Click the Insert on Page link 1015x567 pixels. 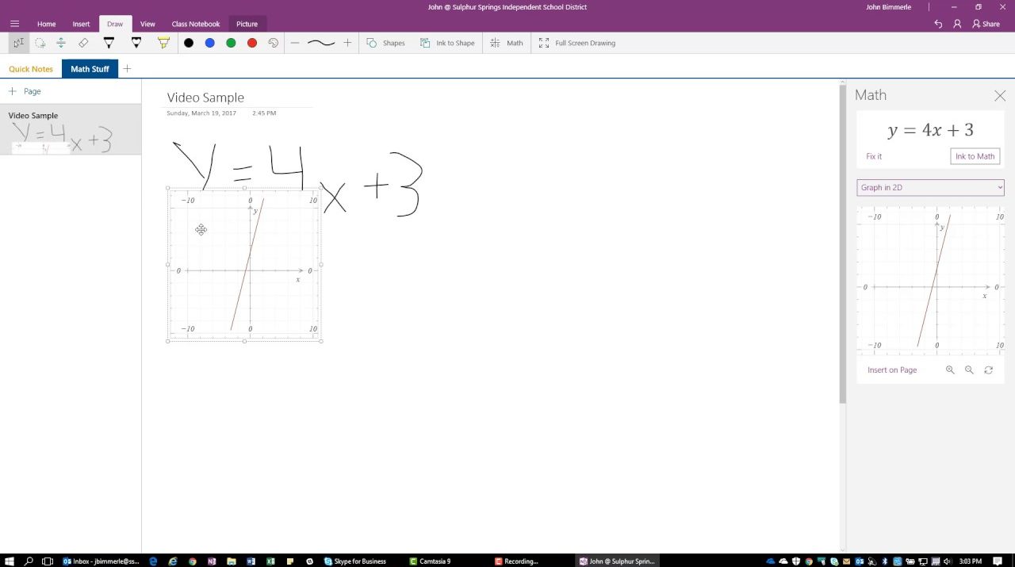pos(892,370)
